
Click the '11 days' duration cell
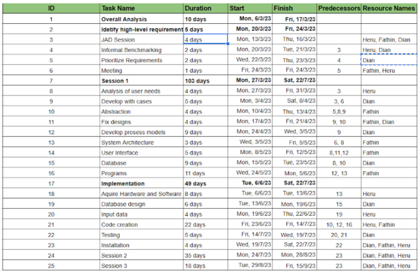[x=206, y=173]
